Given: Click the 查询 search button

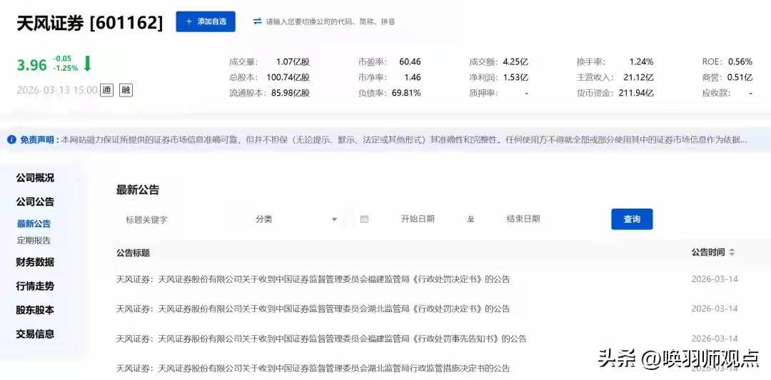Looking at the screenshot, I should [x=632, y=219].
